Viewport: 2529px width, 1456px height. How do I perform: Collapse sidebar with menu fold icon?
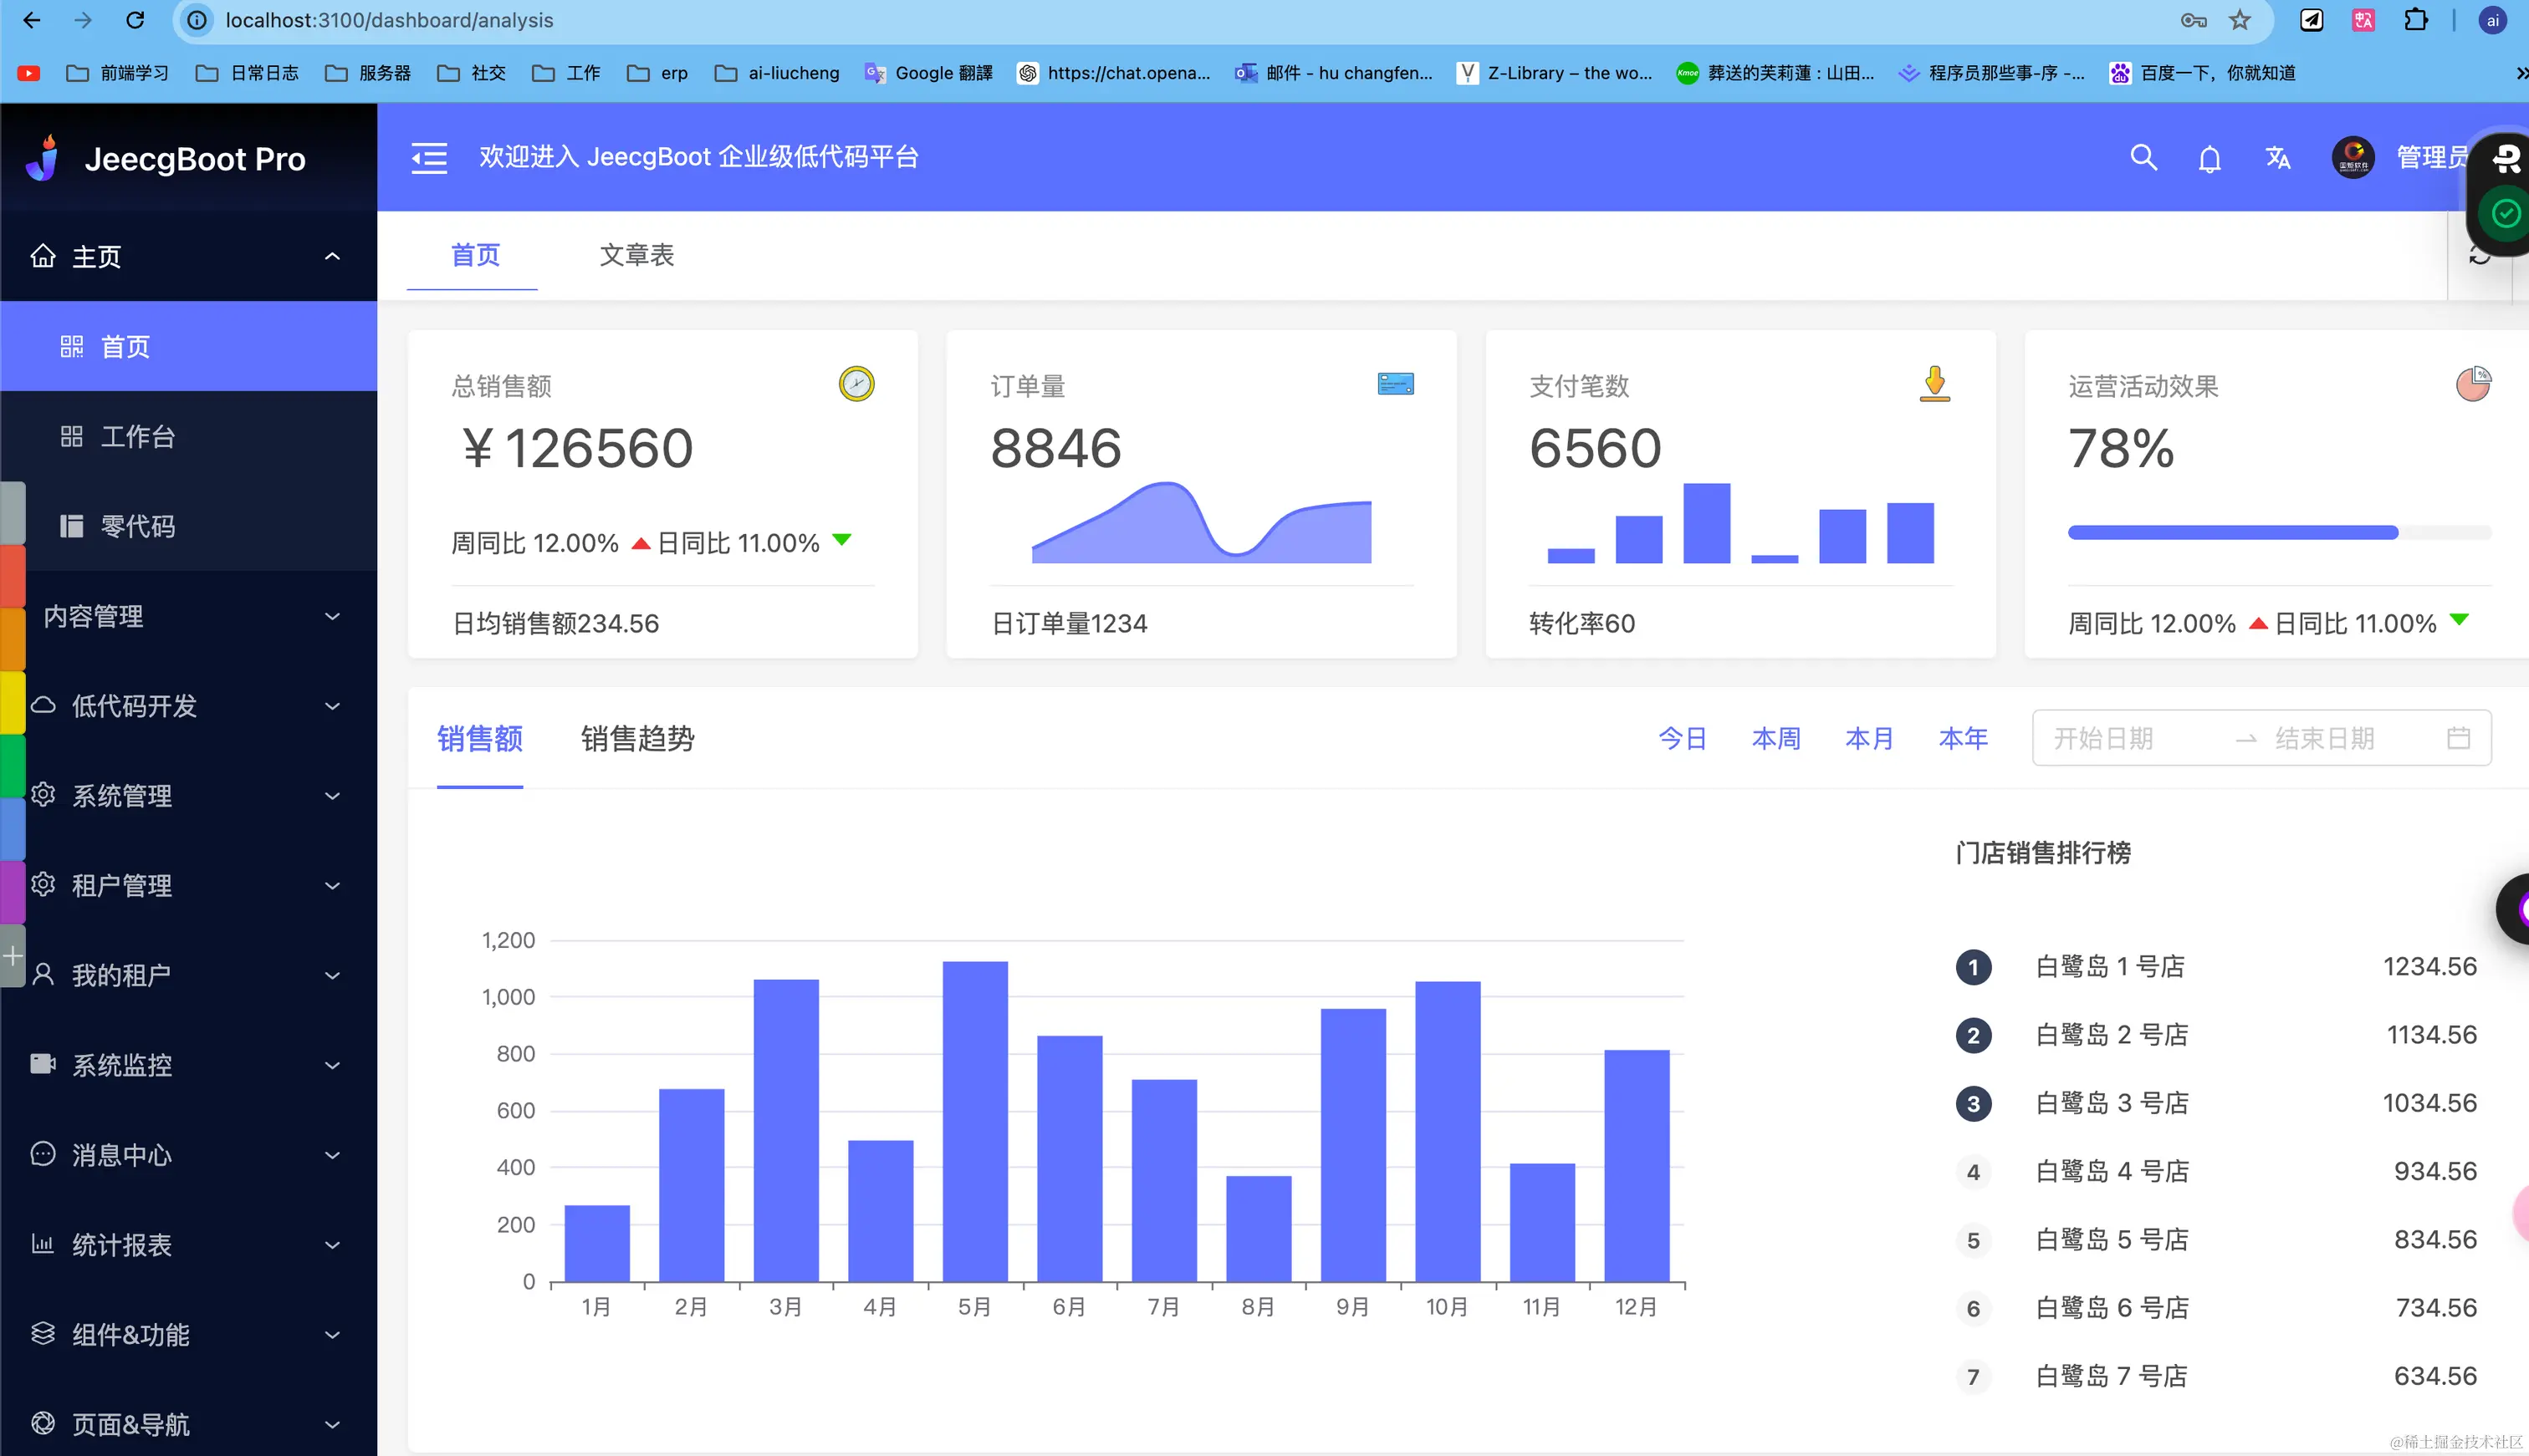pos(429,157)
